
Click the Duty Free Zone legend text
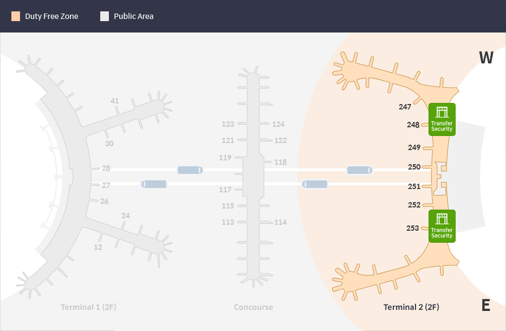pyautogui.click(x=51, y=16)
